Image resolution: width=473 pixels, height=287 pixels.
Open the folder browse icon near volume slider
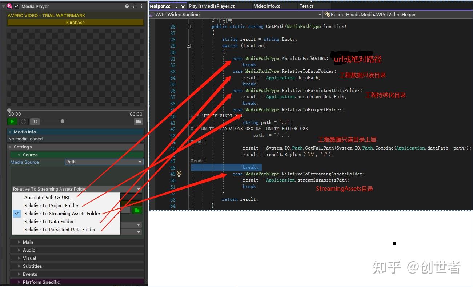[x=139, y=121]
